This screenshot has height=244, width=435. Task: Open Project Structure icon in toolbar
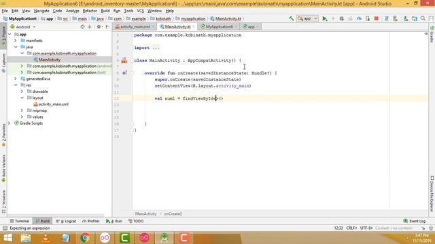(x=415, y=18)
